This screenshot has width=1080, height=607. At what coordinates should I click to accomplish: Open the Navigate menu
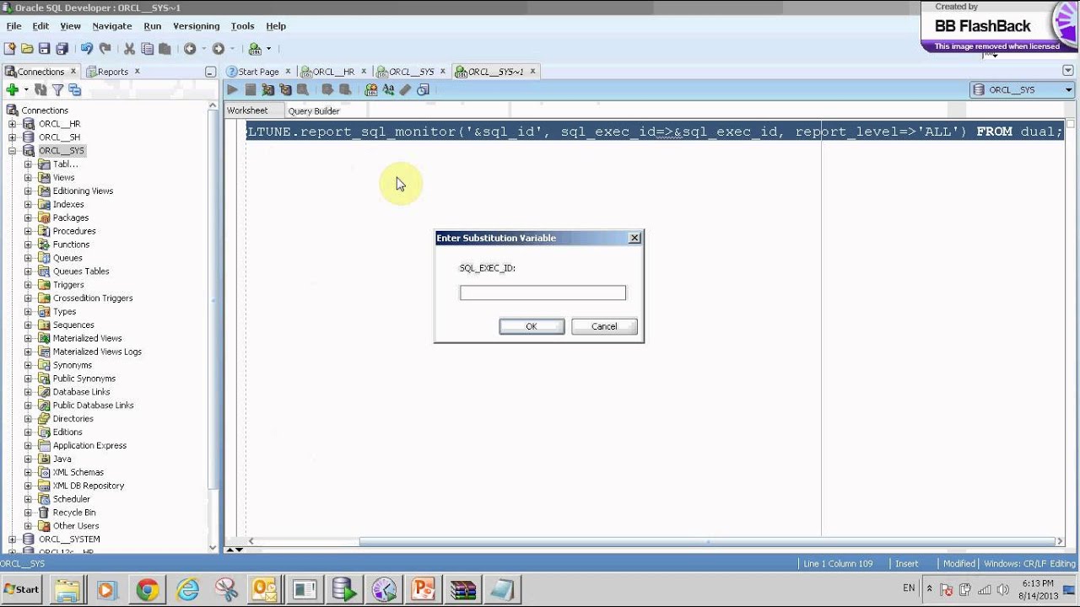111,26
